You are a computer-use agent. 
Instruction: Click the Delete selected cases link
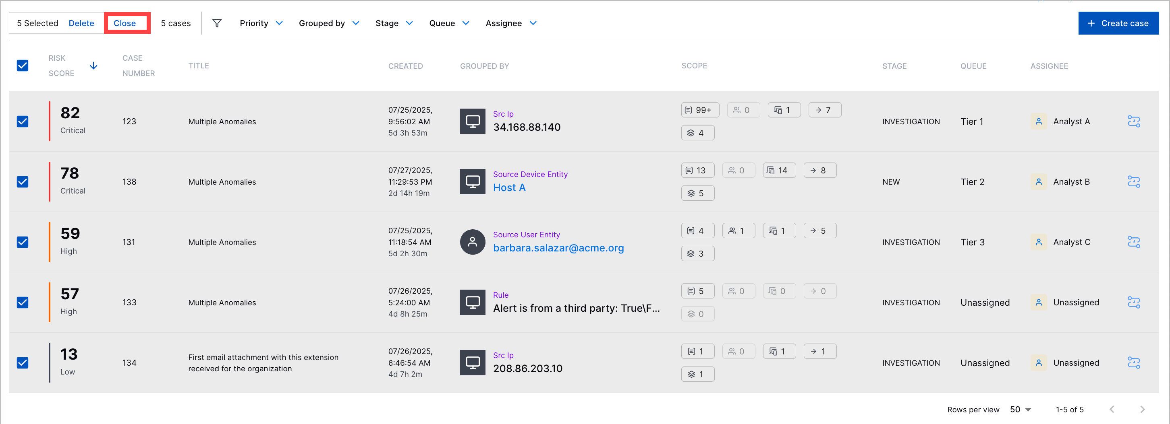coord(81,23)
